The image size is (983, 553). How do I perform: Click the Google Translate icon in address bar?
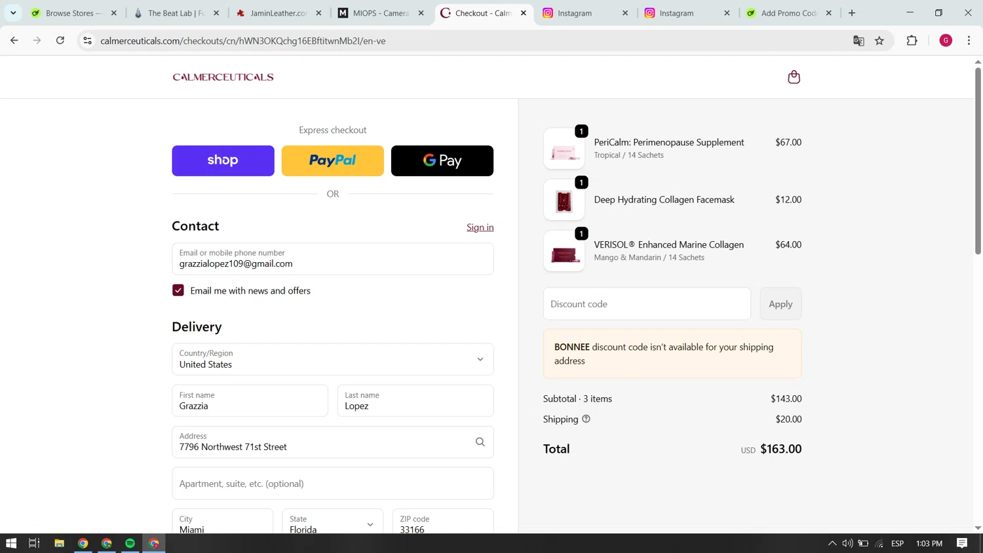coord(858,41)
